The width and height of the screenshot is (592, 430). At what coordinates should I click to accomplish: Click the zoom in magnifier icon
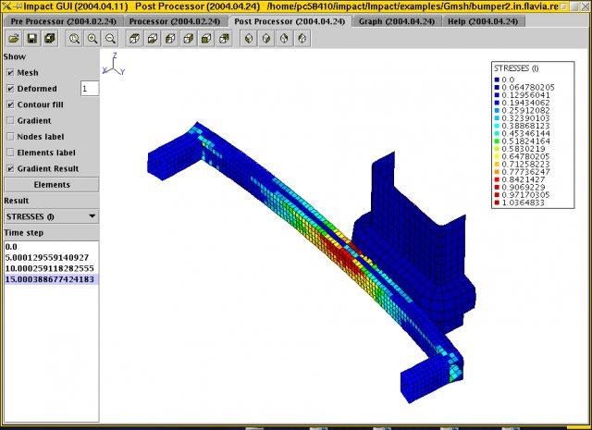[92, 39]
